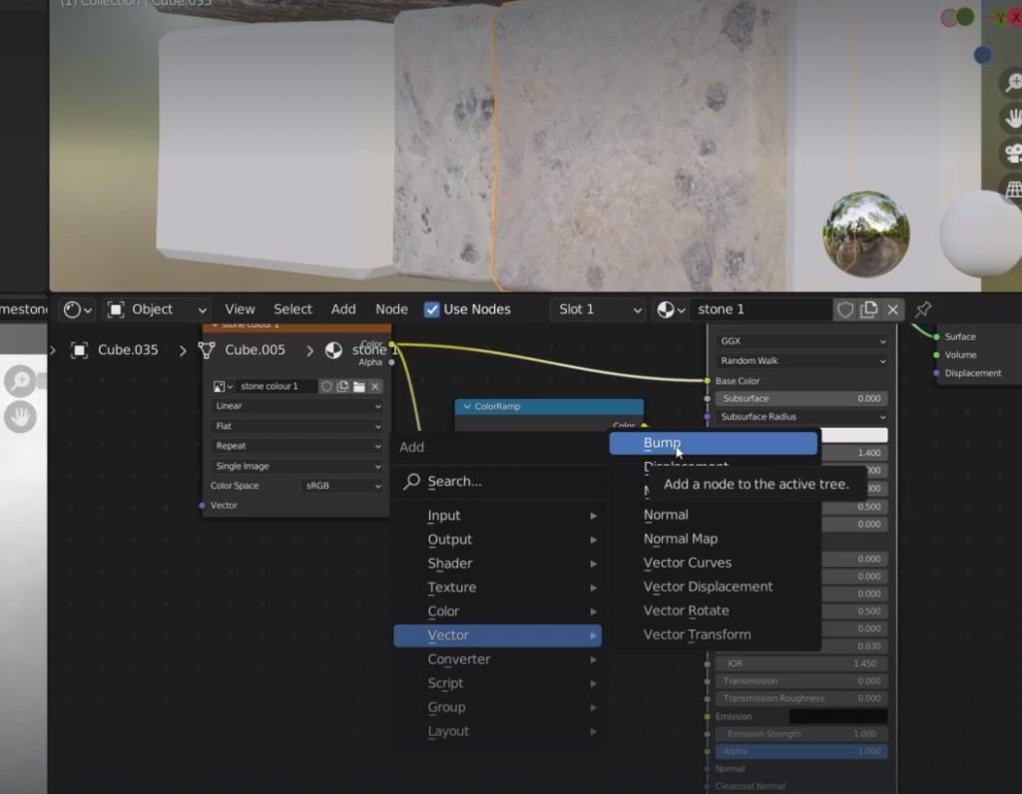
Task: Click the magnifier icon in the Add menu search
Action: [x=411, y=482]
